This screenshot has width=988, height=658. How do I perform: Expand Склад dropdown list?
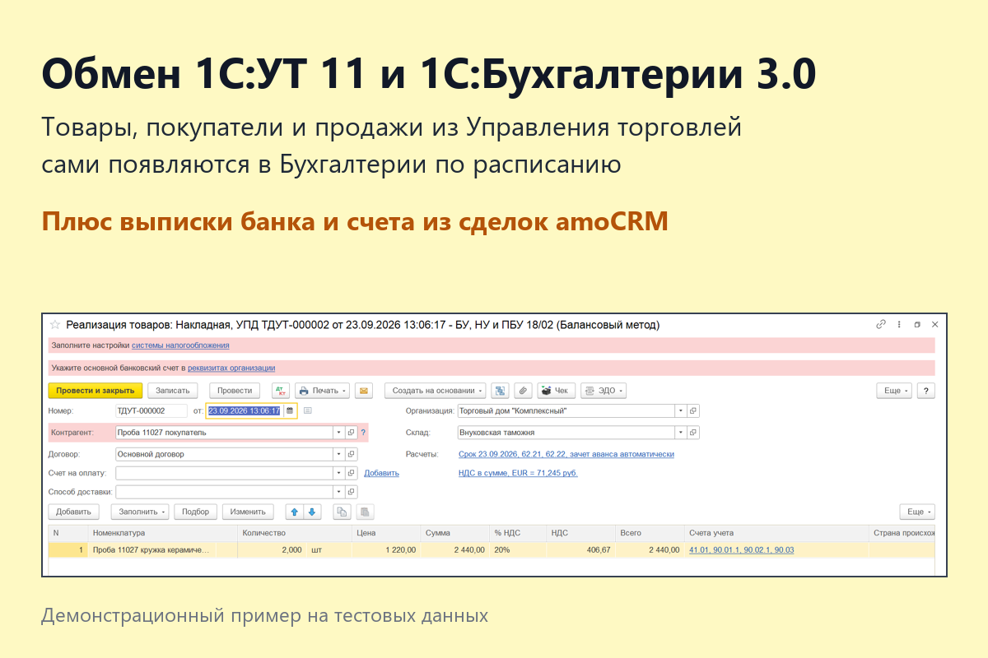pyautogui.click(x=681, y=433)
